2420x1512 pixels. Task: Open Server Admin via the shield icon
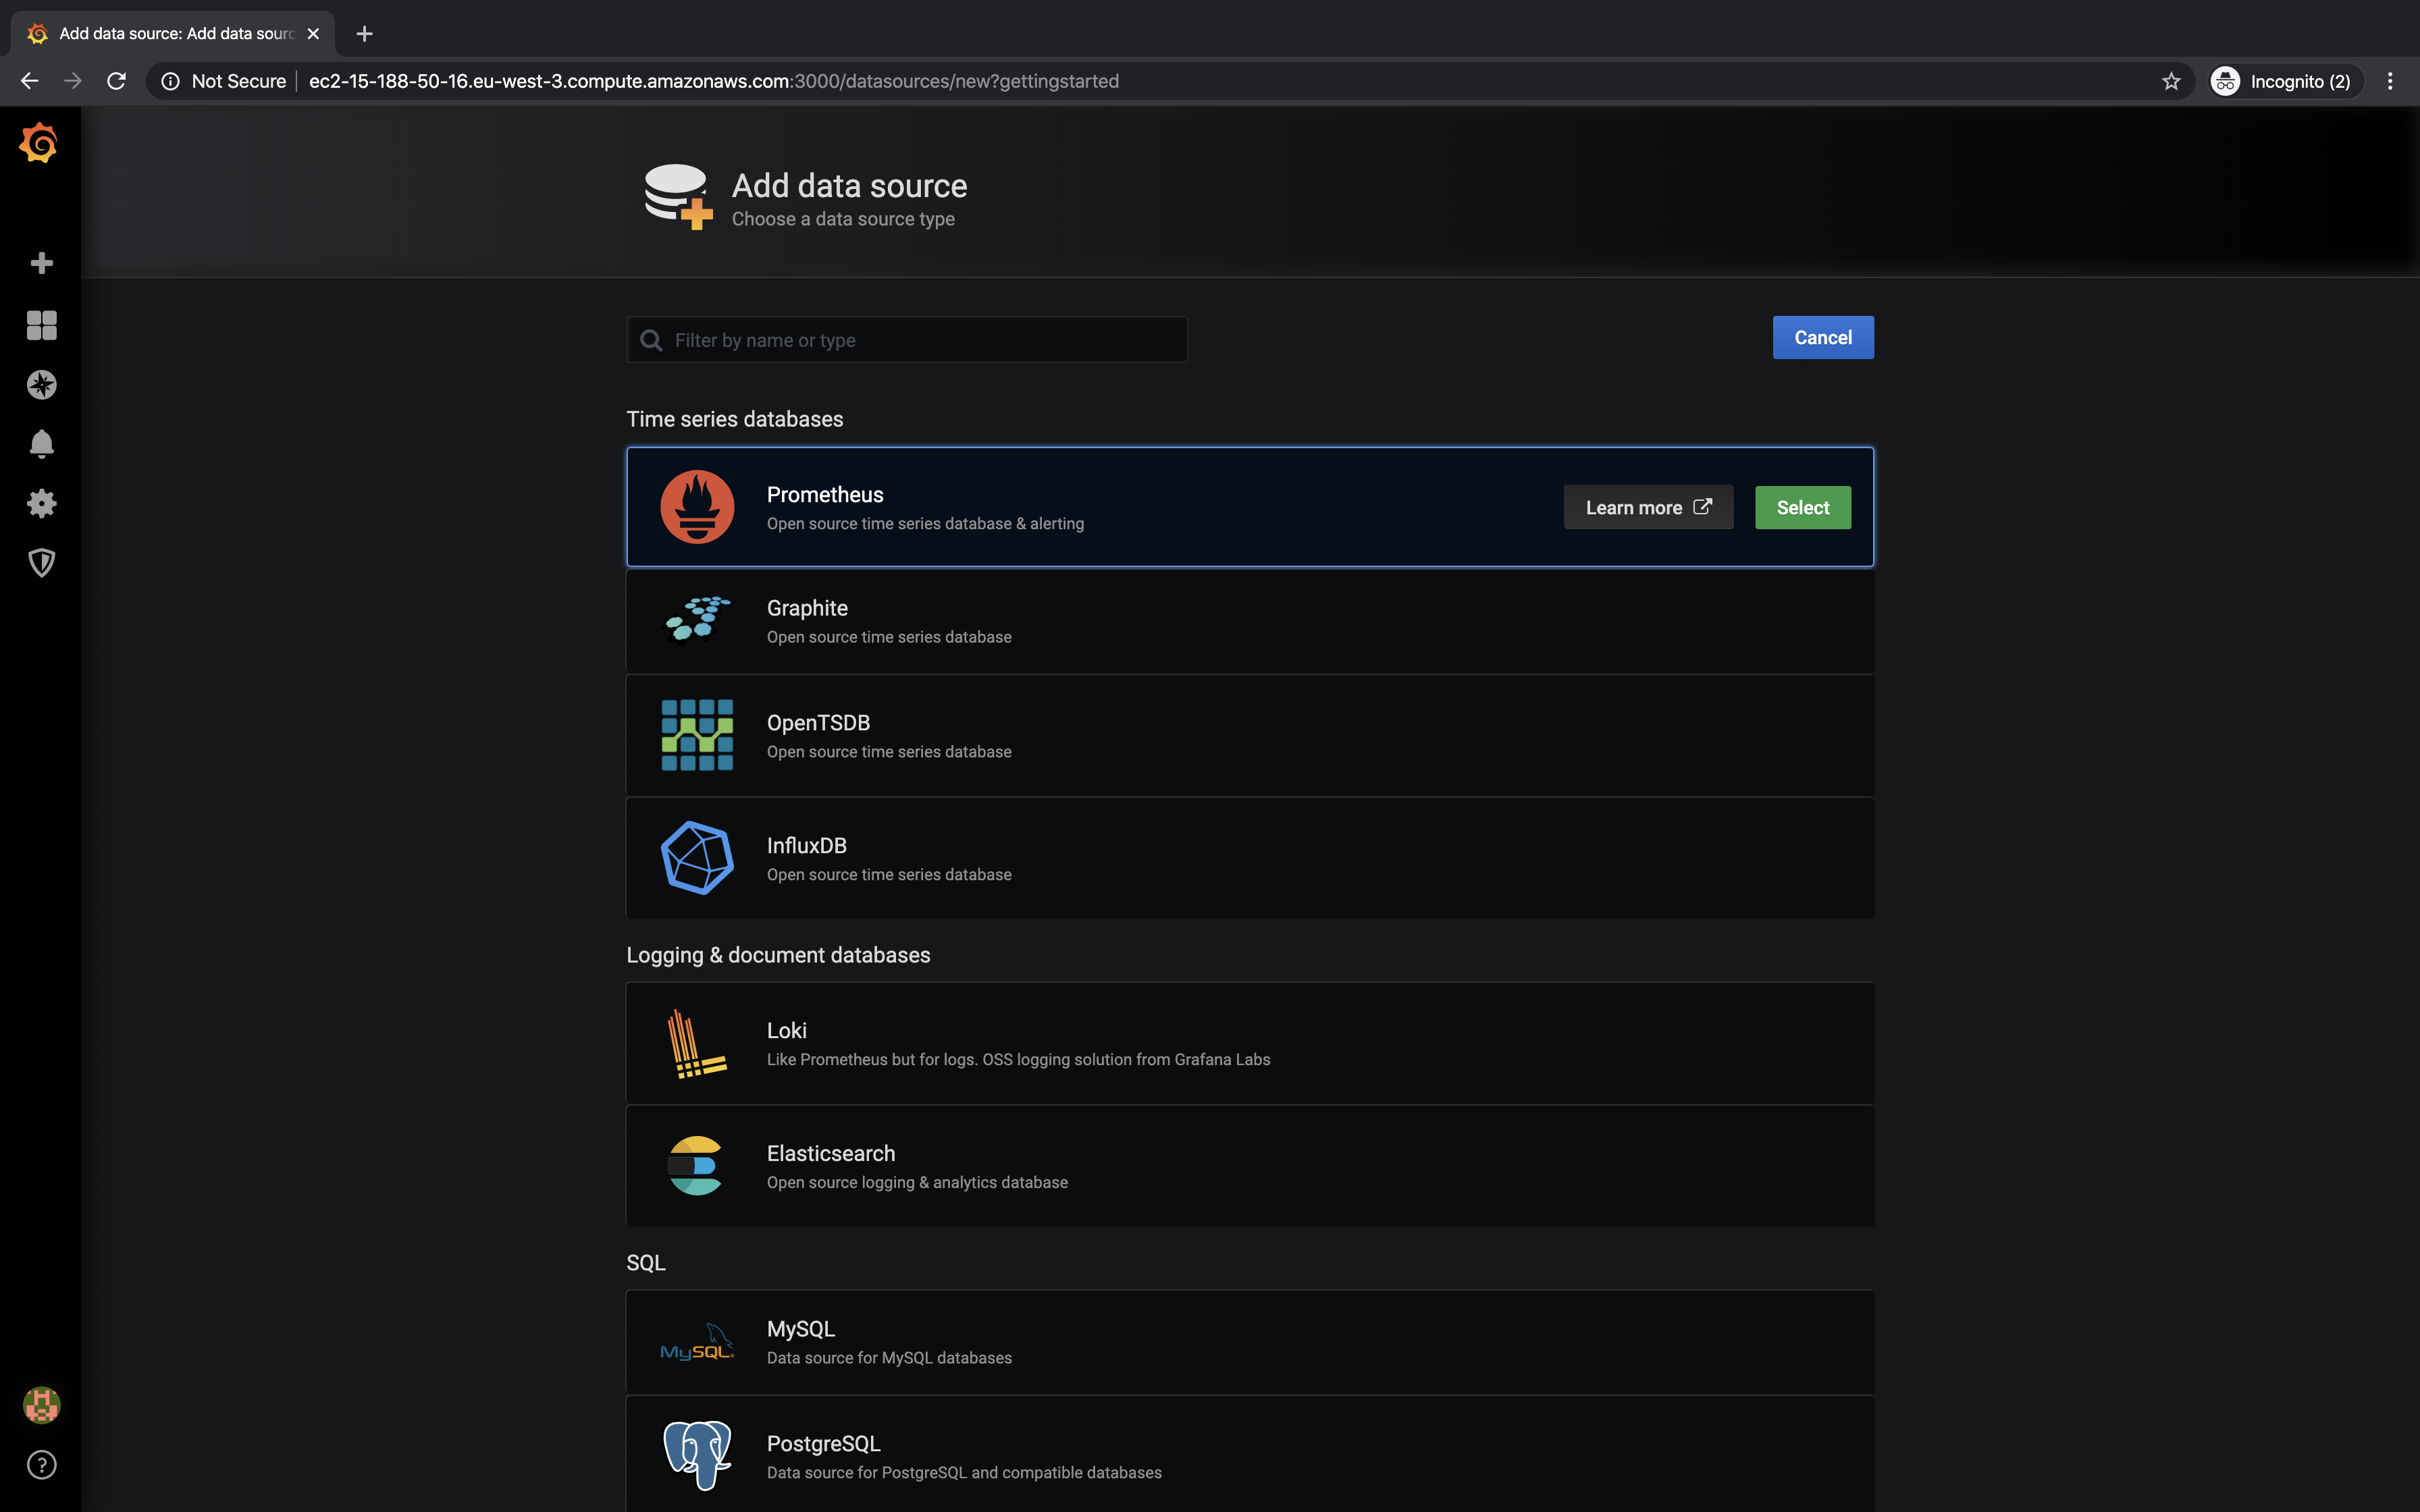coord(41,563)
